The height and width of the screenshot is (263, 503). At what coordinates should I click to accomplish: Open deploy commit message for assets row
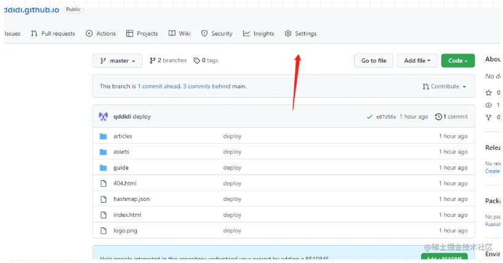pos(232,152)
